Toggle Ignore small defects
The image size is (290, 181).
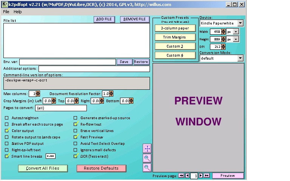75,150
